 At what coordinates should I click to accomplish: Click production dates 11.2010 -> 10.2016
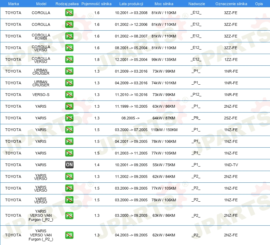(131, 95)
